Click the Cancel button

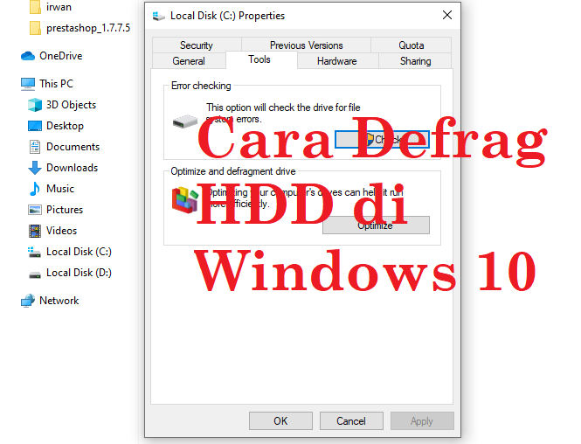click(351, 421)
